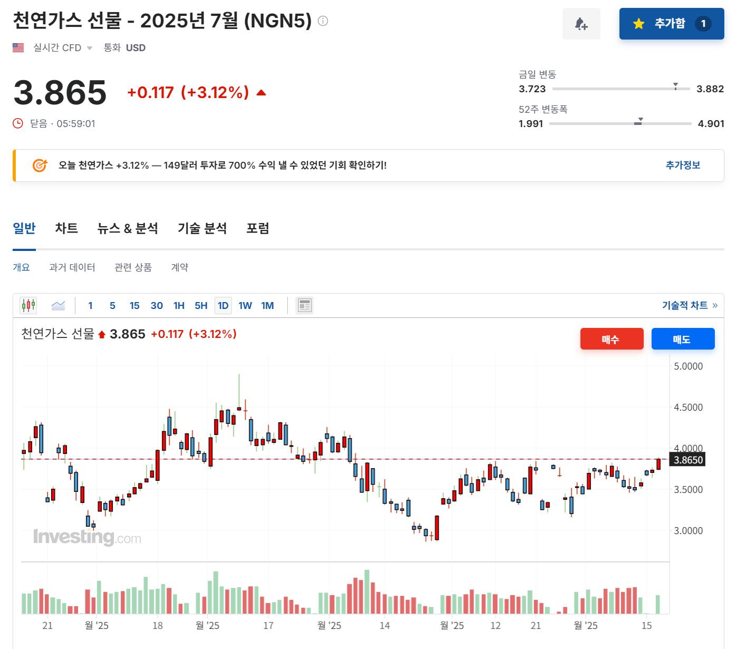The width and height of the screenshot is (737, 649).
Task: Expand the 실시간 CFD dropdown
Action: (x=90, y=47)
